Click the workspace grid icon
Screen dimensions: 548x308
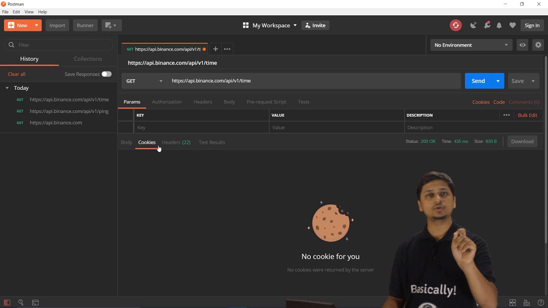[246, 25]
